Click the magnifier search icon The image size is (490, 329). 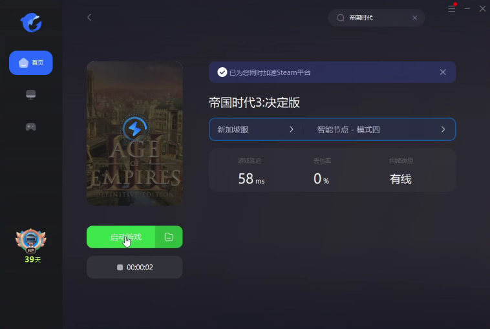[341, 18]
